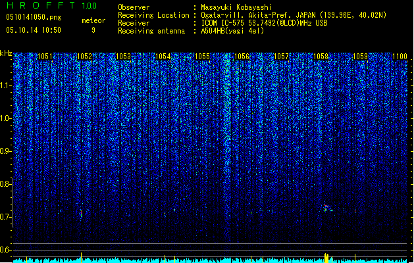Click the 1055 time label
The width and height of the screenshot is (414, 263).
click(x=202, y=56)
